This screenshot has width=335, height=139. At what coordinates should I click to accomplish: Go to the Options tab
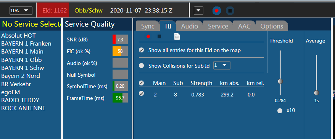click(272, 26)
